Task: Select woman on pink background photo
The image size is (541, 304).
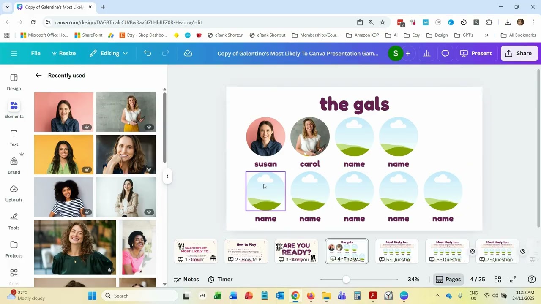Action: click(64, 112)
